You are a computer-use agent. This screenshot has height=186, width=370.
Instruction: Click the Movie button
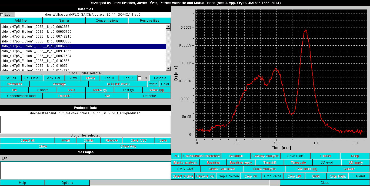tap(90, 78)
